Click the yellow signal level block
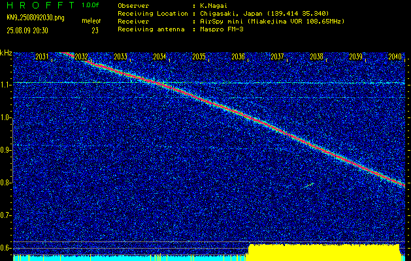 (x=325, y=253)
